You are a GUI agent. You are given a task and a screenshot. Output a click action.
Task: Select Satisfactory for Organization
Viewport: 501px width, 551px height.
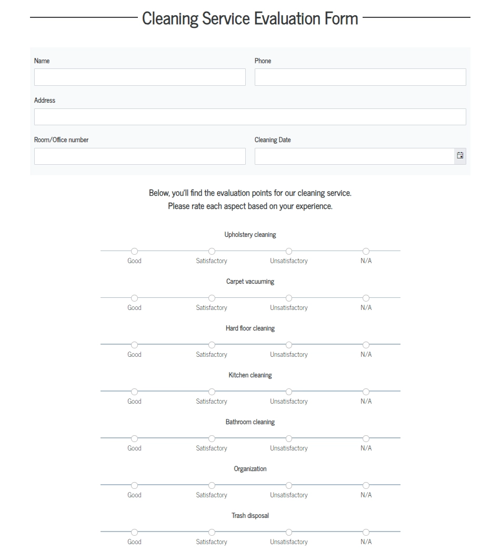212,485
